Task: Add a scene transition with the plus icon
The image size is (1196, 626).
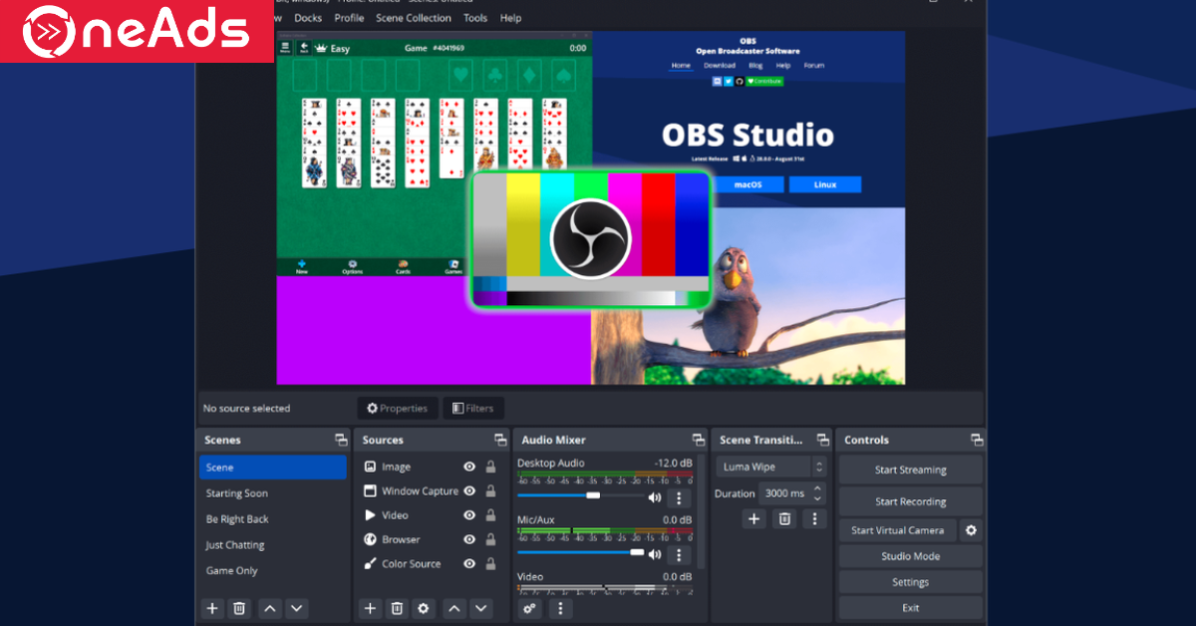Action: tap(754, 518)
